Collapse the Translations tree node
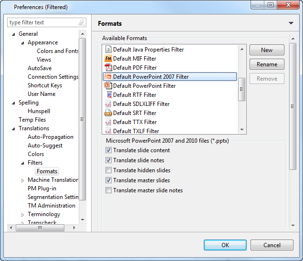 13,129
